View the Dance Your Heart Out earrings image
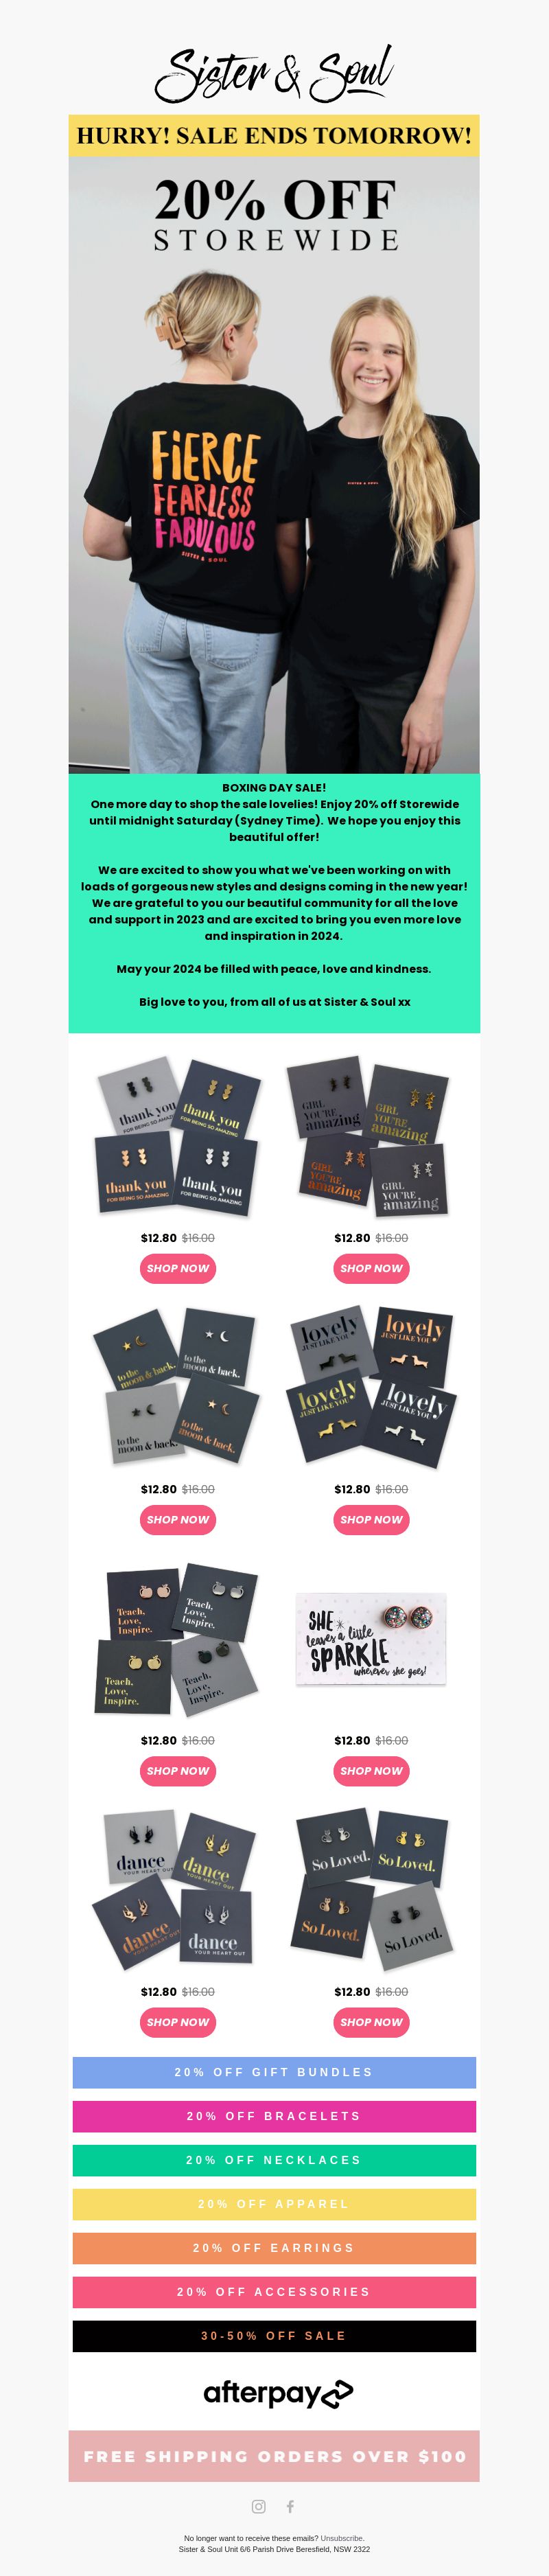The image size is (549, 2576). tap(178, 1889)
